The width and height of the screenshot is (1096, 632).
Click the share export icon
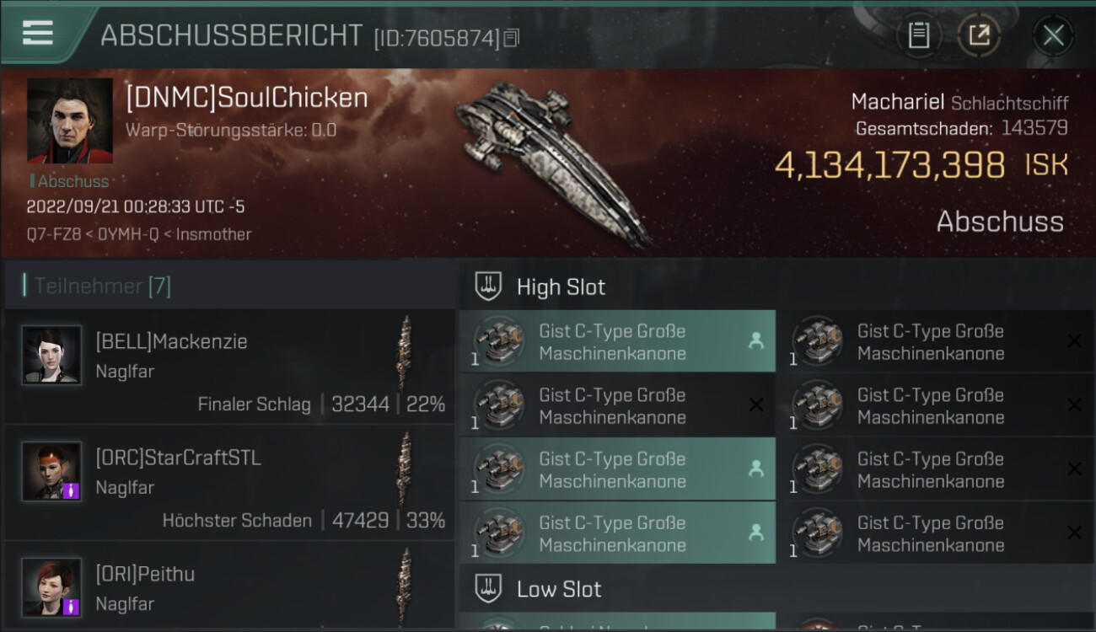pyautogui.click(x=979, y=35)
